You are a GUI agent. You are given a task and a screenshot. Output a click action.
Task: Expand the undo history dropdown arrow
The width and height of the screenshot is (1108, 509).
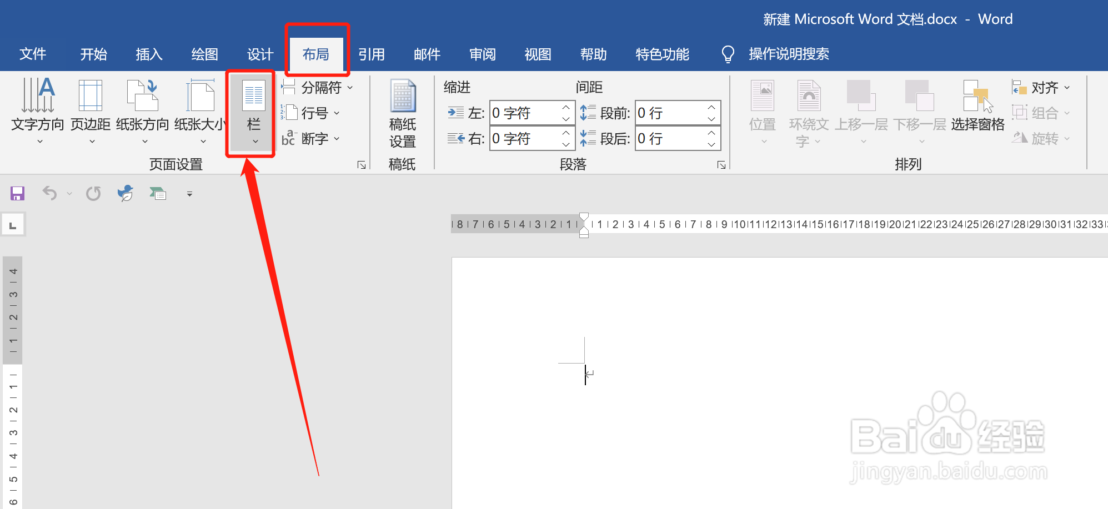[x=69, y=194]
